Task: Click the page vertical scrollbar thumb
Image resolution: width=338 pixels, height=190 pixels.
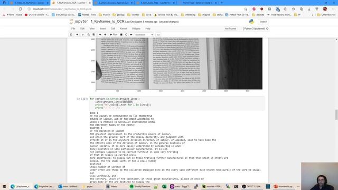Action: pyautogui.click(x=336, y=115)
